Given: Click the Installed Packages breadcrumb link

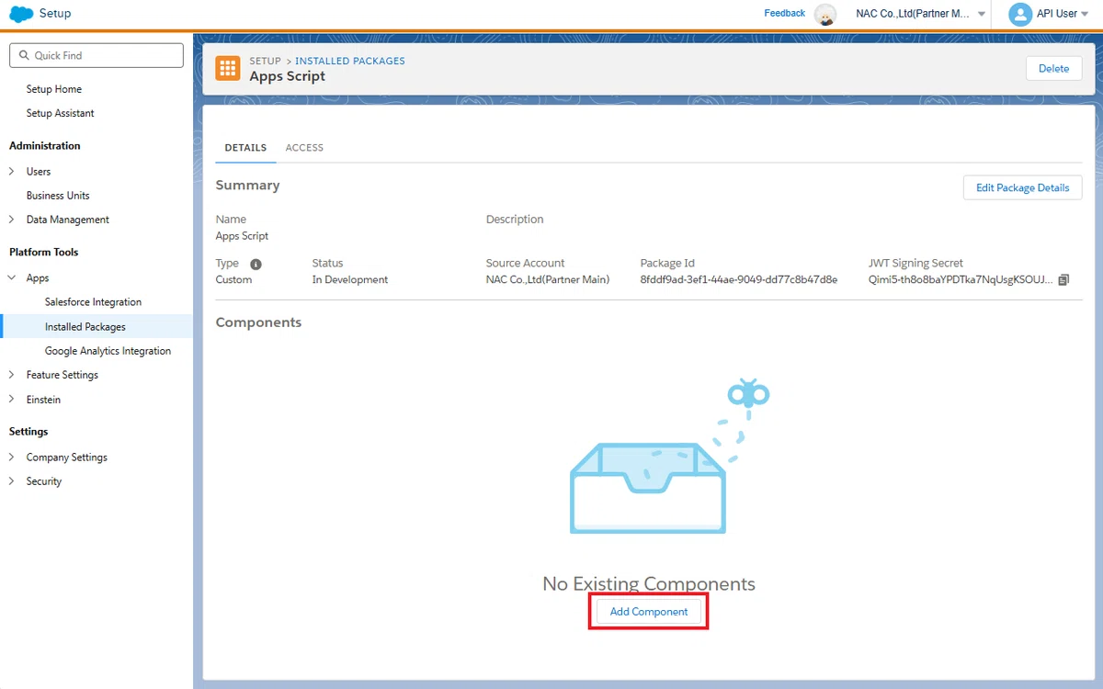Looking at the screenshot, I should tap(350, 61).
